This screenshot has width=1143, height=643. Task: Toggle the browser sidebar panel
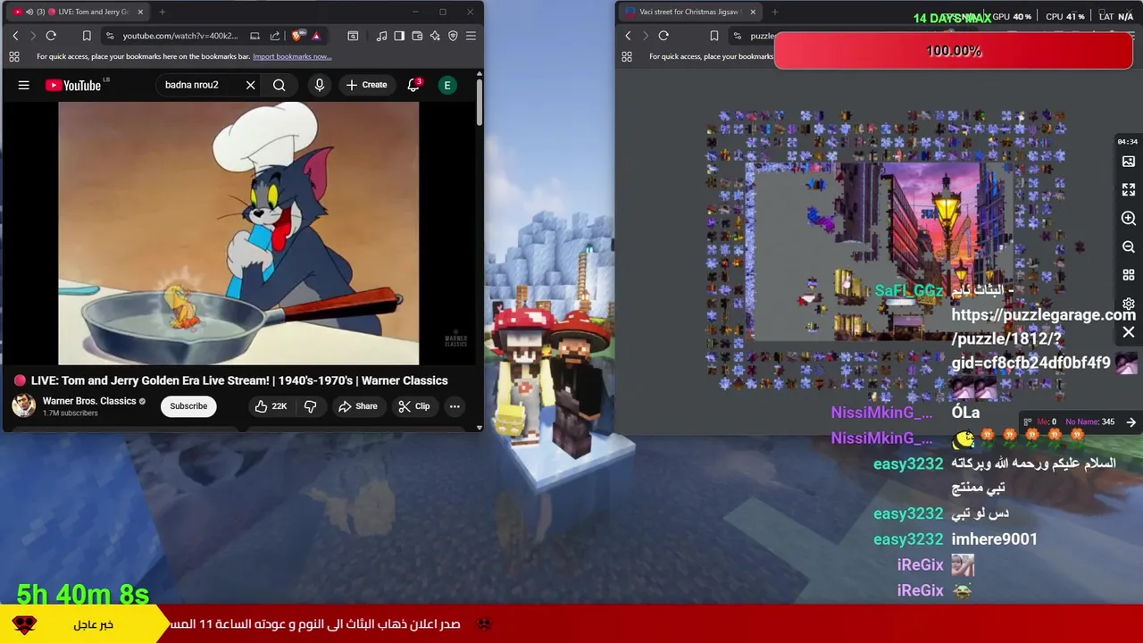point(399,36)
